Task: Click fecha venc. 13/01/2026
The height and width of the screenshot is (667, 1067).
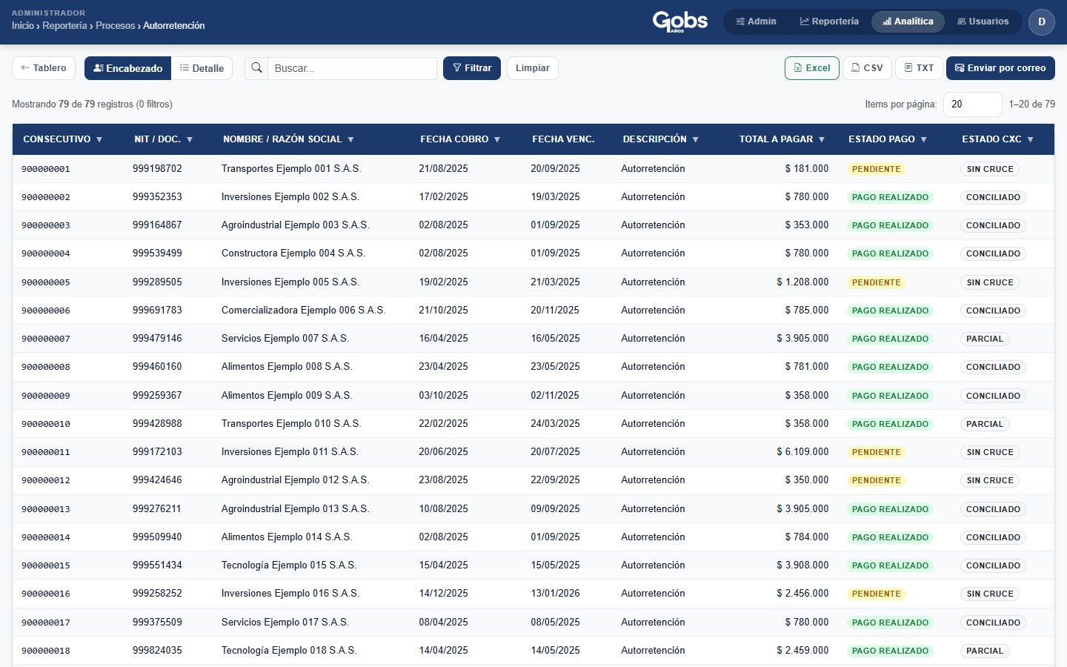Action: tap(555, 594)
